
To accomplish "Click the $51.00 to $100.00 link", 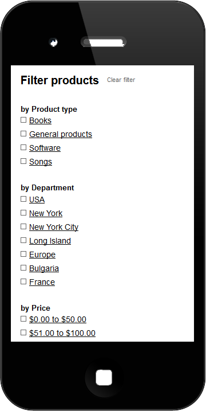I will [x=62, y=333].
